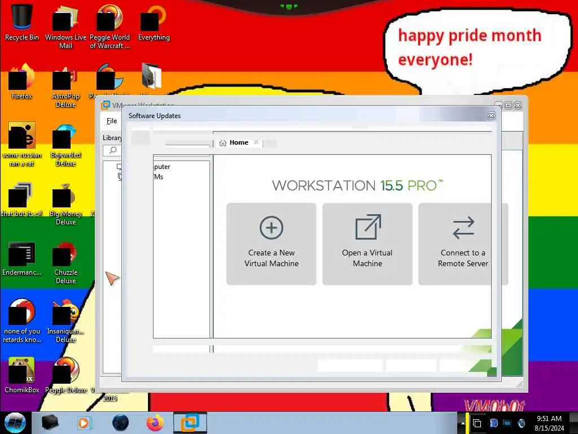578x434 pixels.
Task: Open Firefox from the taskbar
Action: [155, 423]
